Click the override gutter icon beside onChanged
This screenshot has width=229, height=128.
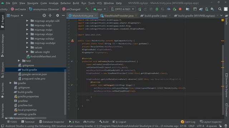tap(72, 85)
